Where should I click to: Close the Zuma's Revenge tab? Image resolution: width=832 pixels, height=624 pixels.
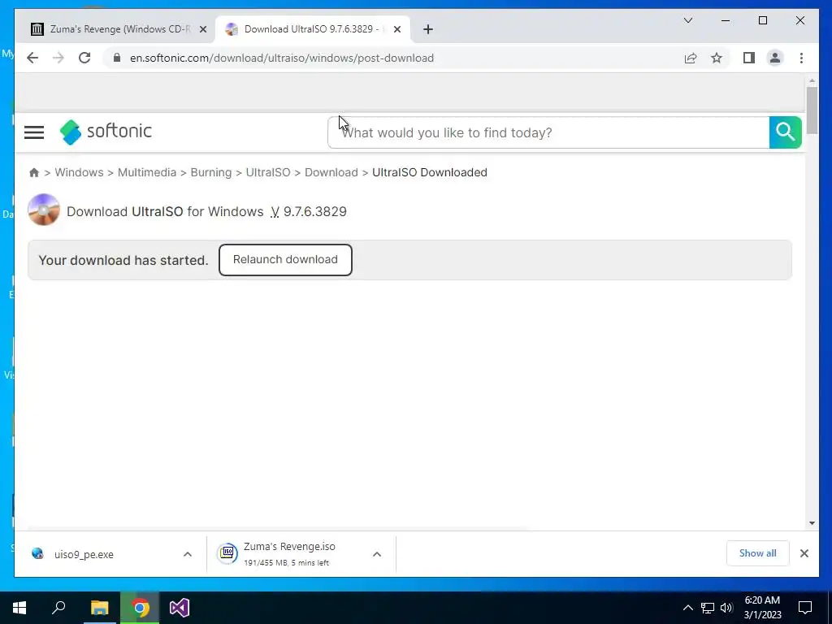(x=202, y=29)
